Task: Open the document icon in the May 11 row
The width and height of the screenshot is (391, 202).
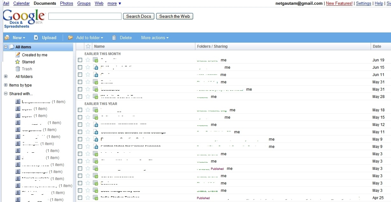Action: [x=95, y=132]
